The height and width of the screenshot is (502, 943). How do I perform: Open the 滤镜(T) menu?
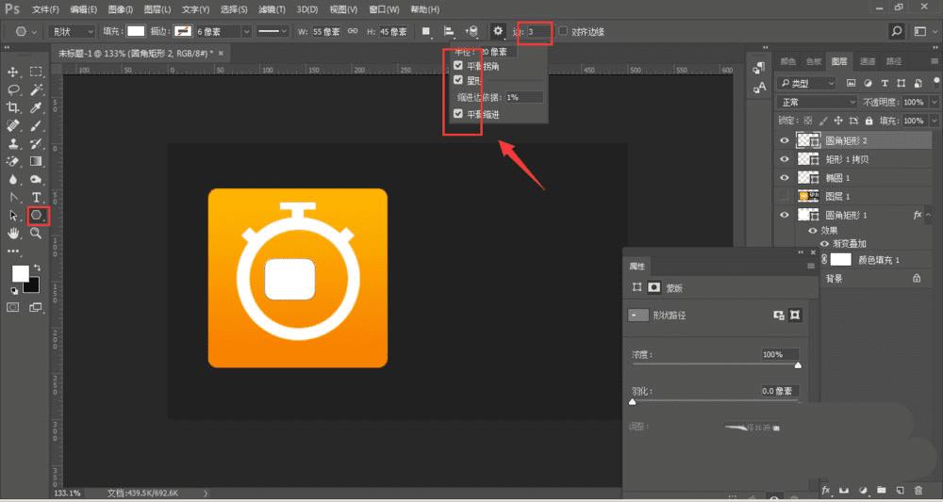coord(273,8)
